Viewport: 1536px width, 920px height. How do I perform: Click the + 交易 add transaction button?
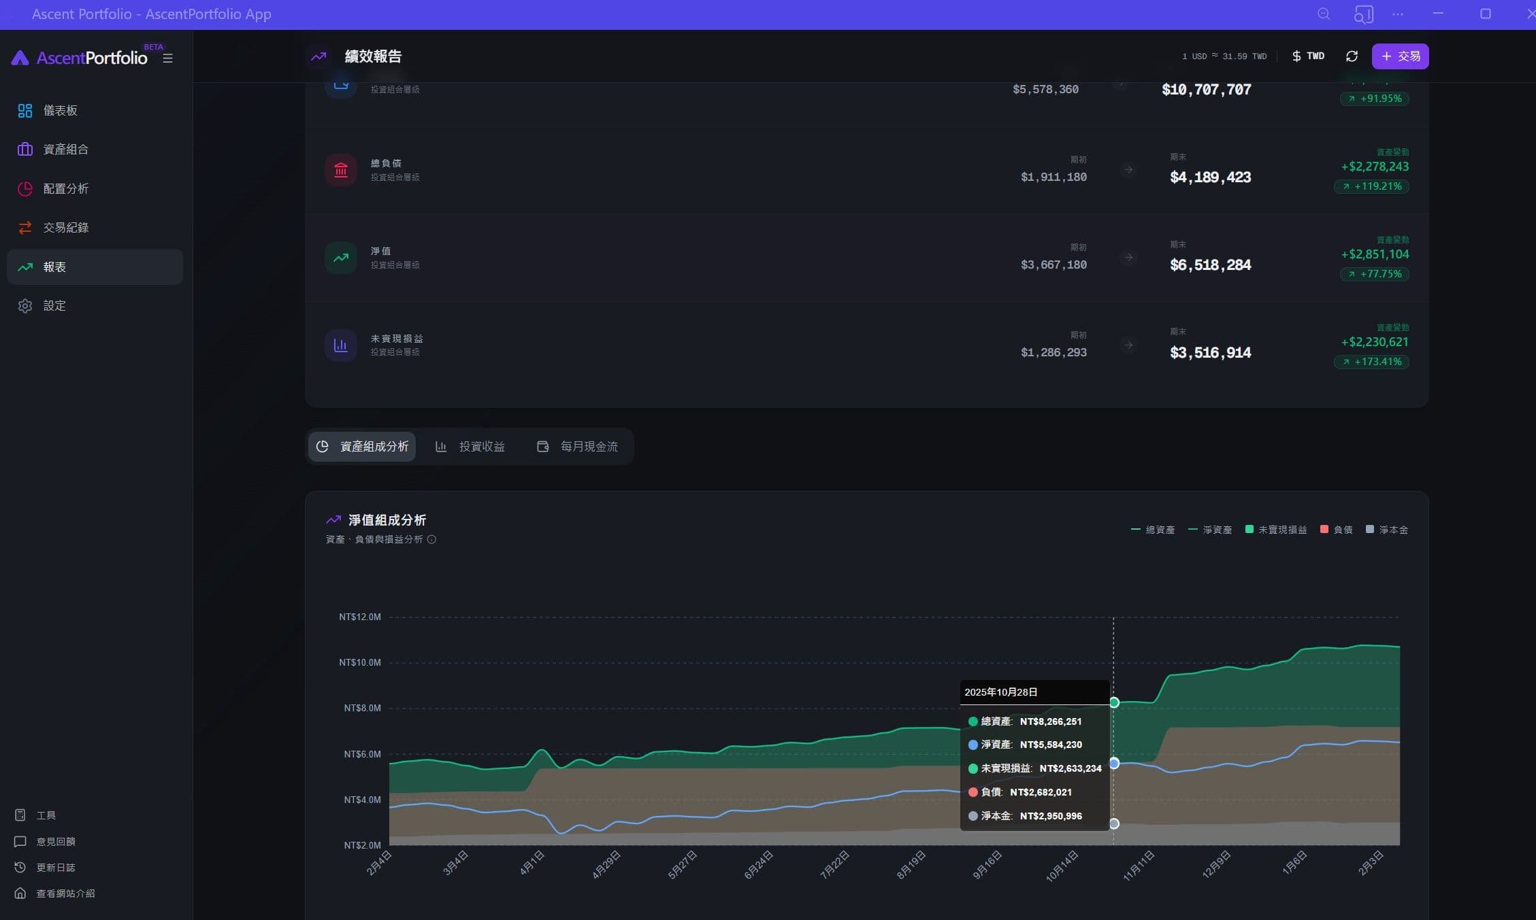(x=1401, y=56)
